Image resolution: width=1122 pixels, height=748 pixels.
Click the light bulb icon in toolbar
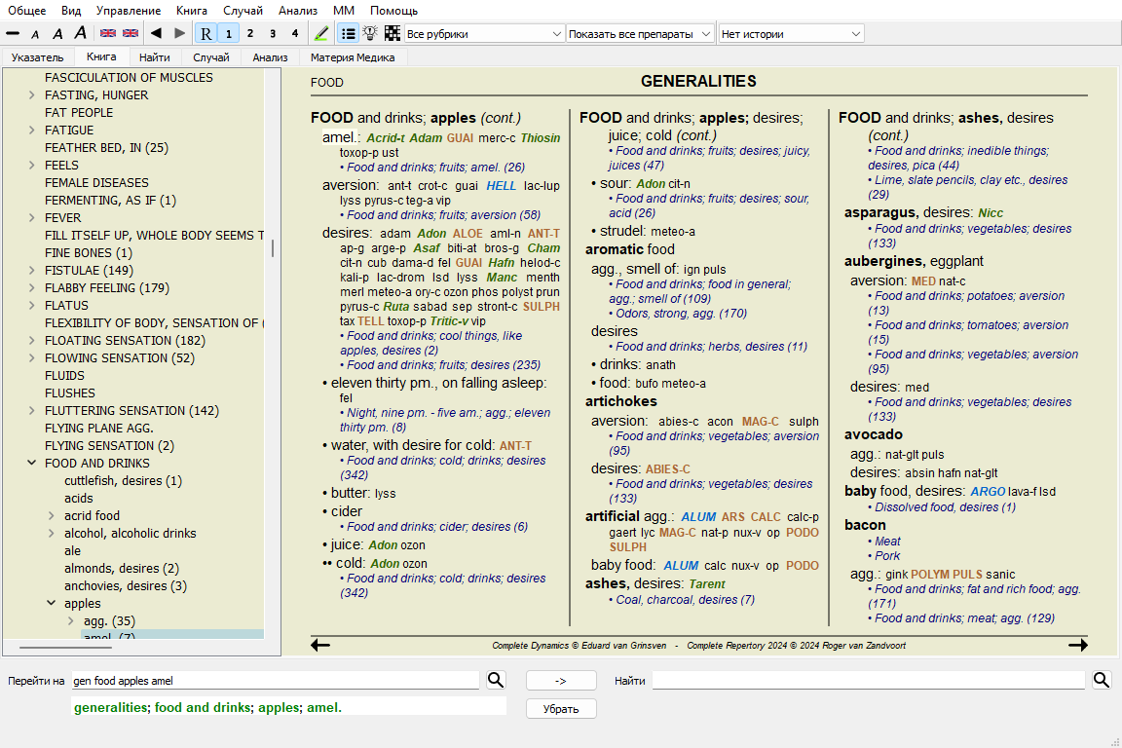coord(370,33)
